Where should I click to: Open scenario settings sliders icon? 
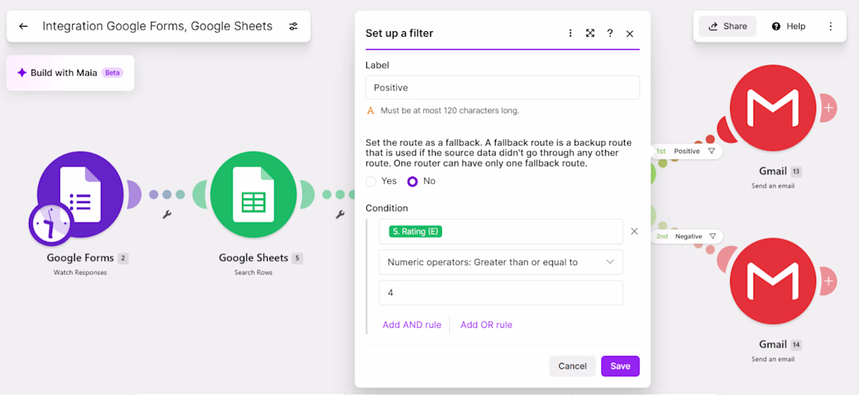click(x=294, y=27)
